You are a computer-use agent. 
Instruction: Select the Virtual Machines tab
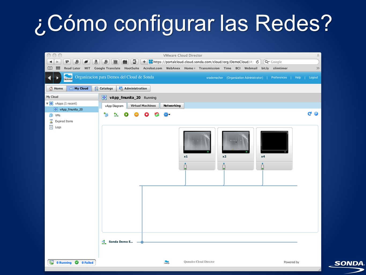click(143, 106)
